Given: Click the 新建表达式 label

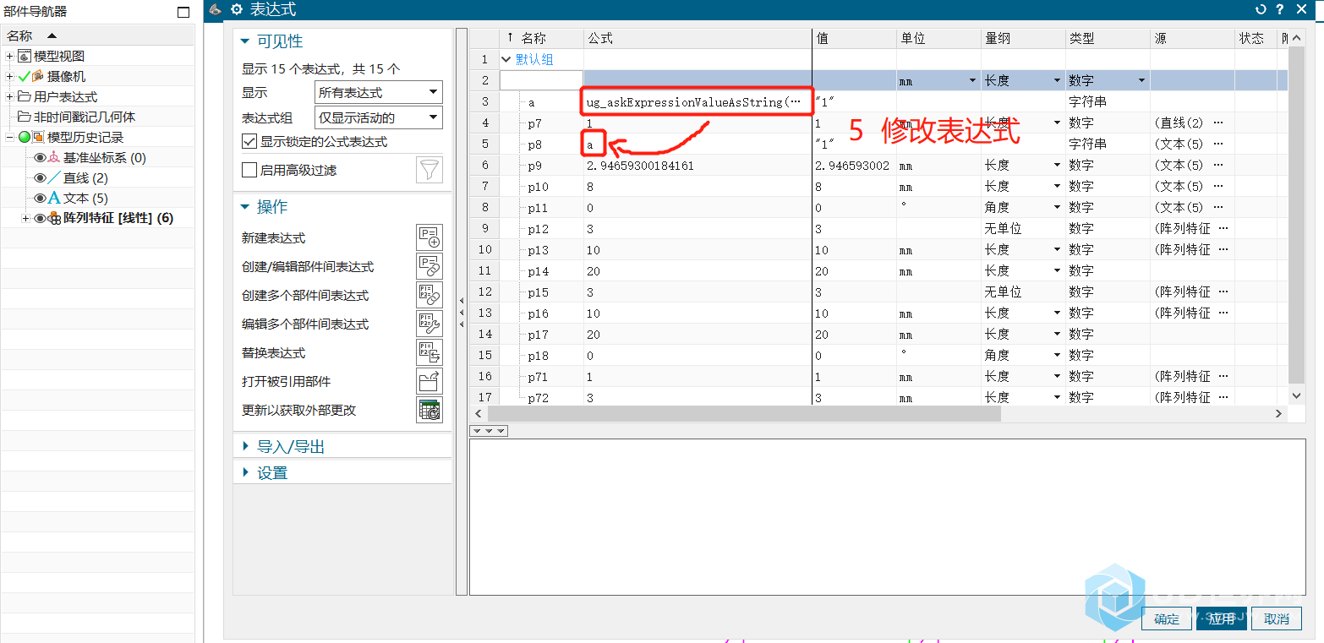Looking at the screenshot, I should [x=274, y=238].
